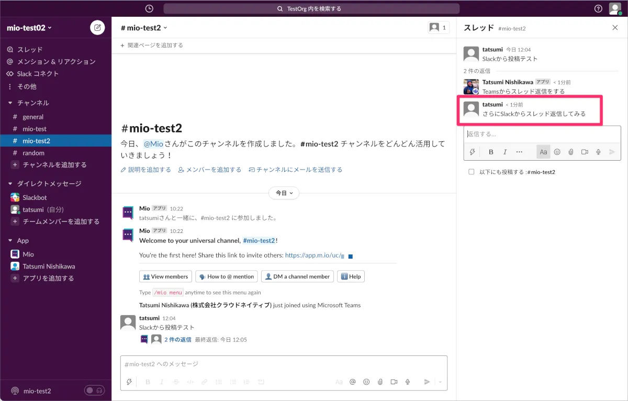Open the history clock icon

[x=149, y=8]
